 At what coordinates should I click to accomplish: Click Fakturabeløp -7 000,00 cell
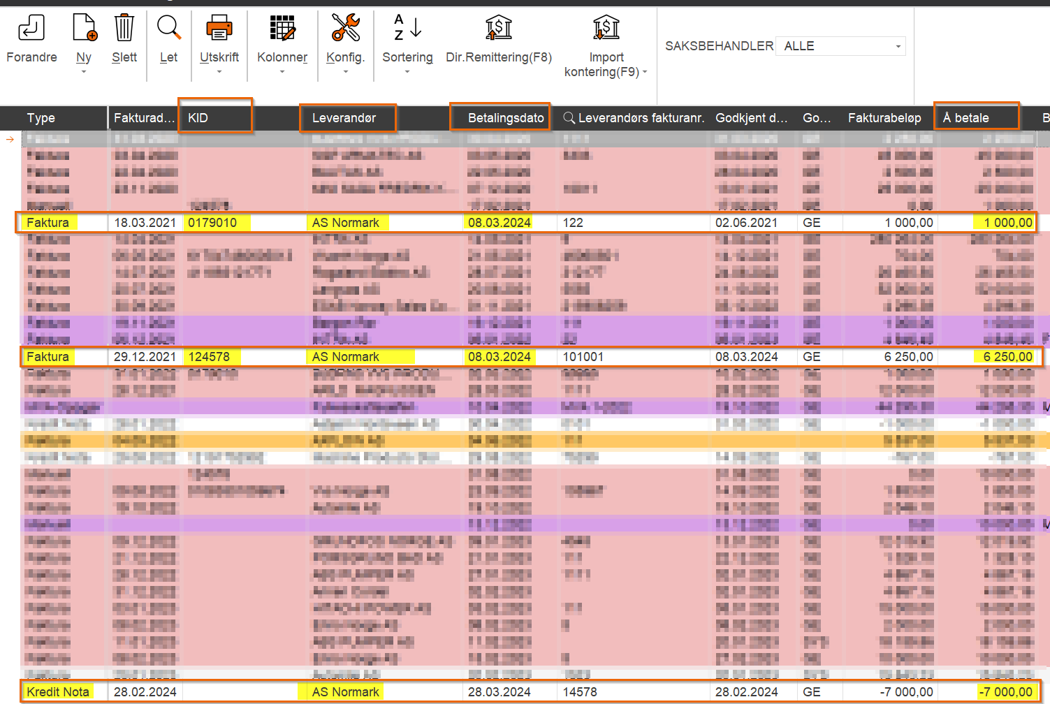point(906,692)
